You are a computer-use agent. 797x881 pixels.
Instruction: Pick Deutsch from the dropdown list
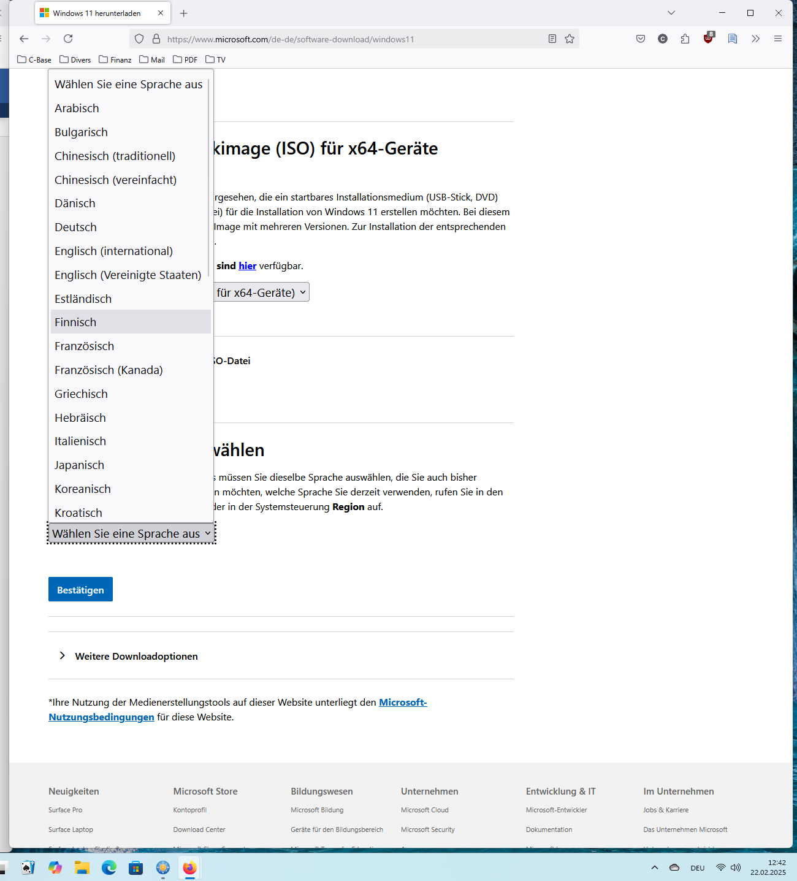click(x=131, y=227)
